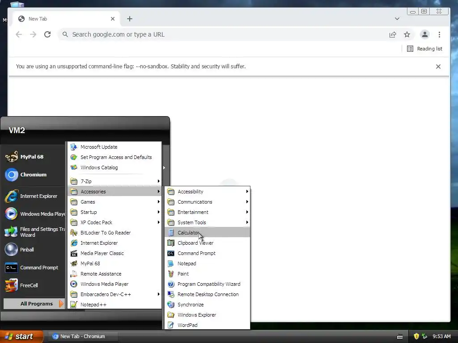Image resolution: width=458 pixels, height=343 pixels.
Task: Launch Pinball from Start menu
Action: (34, 250)
